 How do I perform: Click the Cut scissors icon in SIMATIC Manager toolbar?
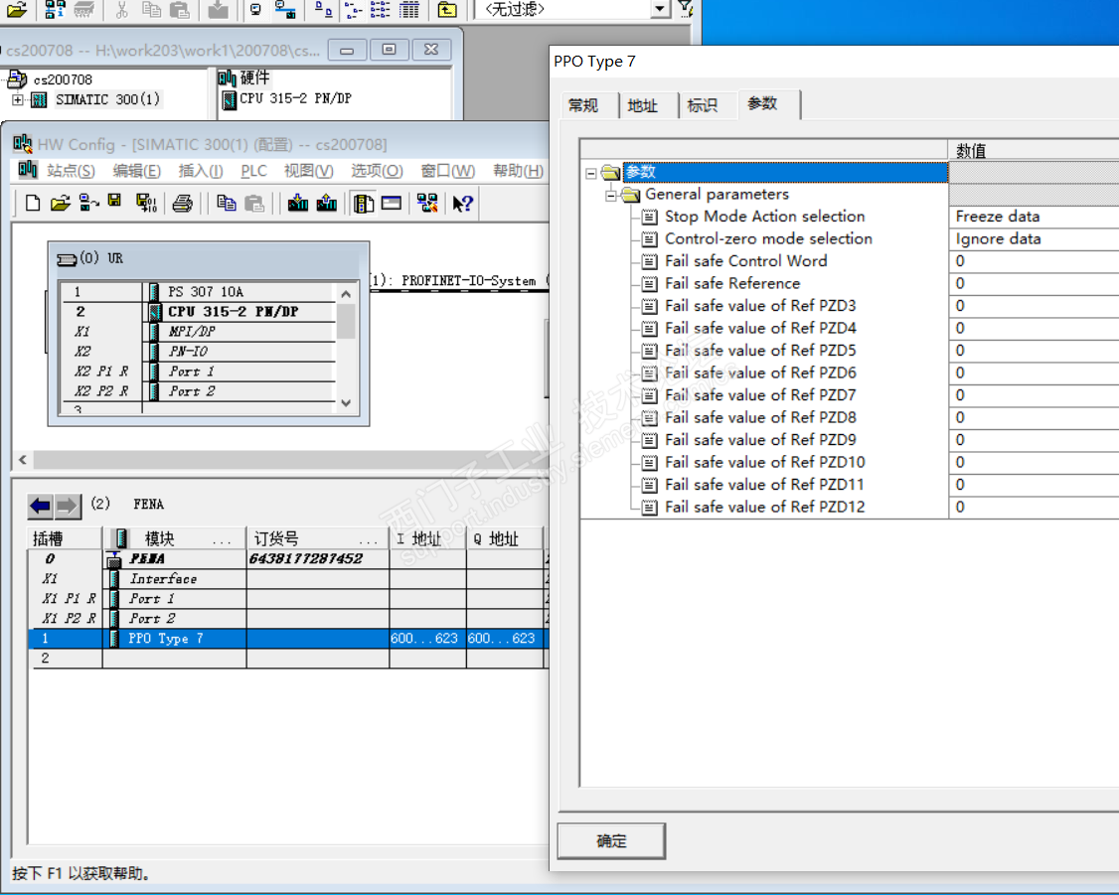[121, 10]
